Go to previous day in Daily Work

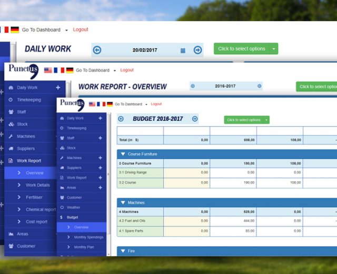click(97, 50)
